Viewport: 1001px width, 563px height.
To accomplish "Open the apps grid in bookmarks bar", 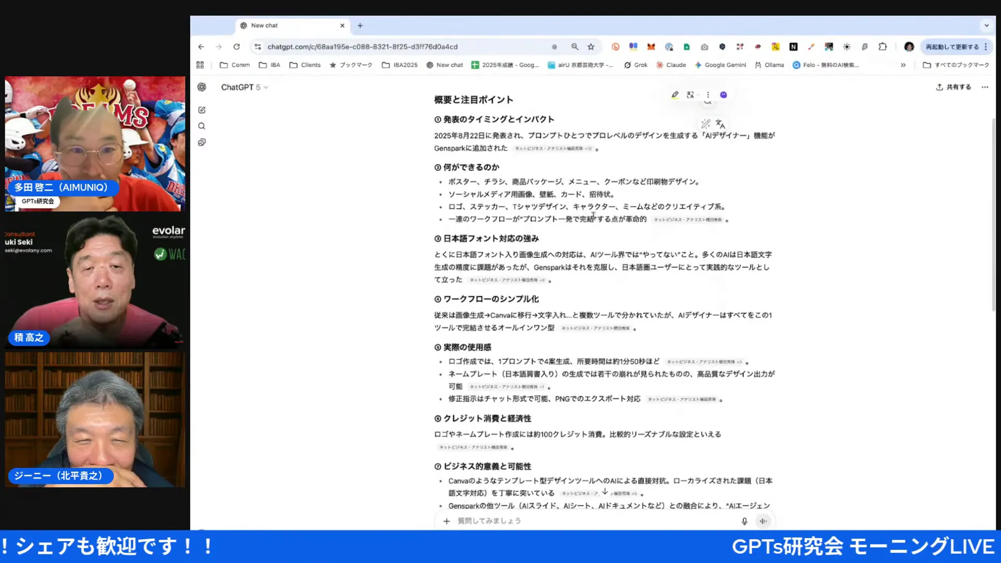I will click(200, 65).
